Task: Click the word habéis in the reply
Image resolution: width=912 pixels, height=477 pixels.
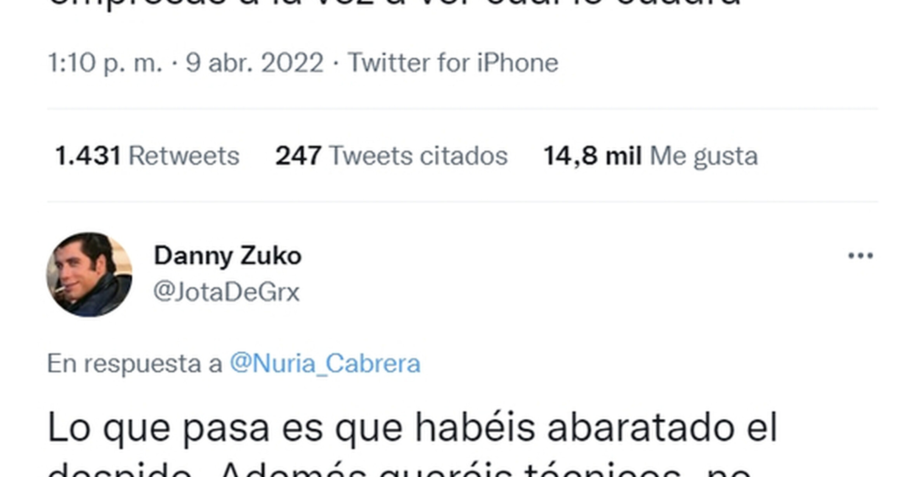Action: 475,428
